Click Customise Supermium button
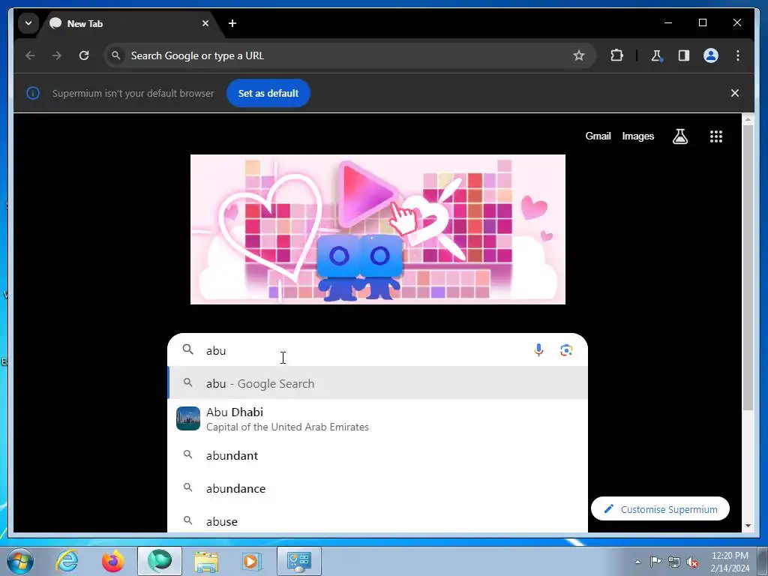This screenshot has width=768, height=576. (660, 509)
